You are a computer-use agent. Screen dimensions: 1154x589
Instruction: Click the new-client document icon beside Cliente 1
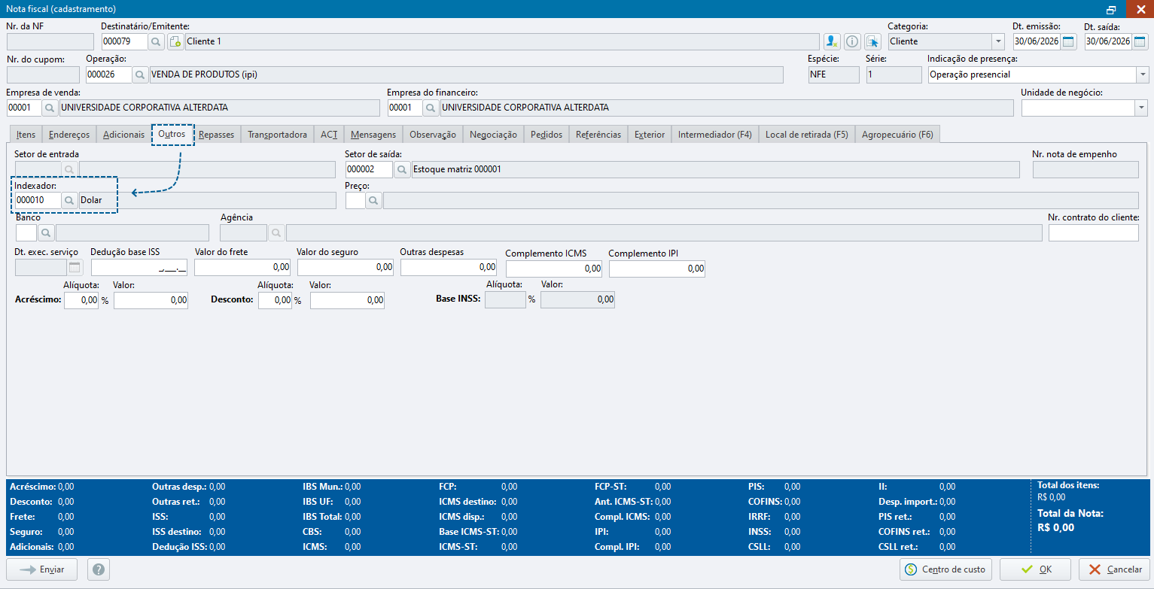[x=175, y=41]
